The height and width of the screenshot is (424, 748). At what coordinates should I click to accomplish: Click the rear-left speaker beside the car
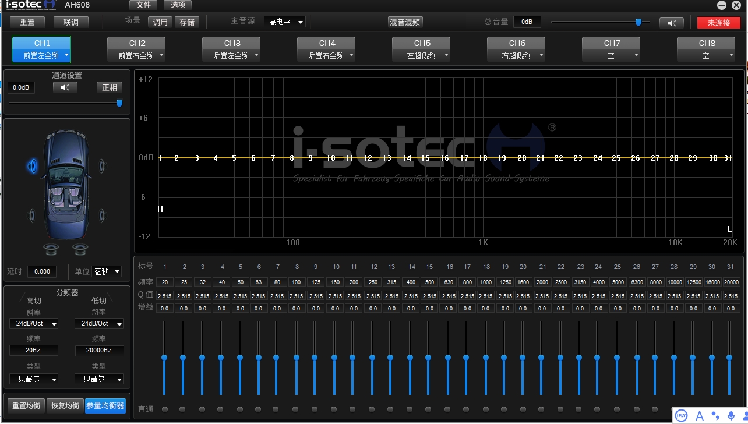pyautogui.click(x=31, y=215)
